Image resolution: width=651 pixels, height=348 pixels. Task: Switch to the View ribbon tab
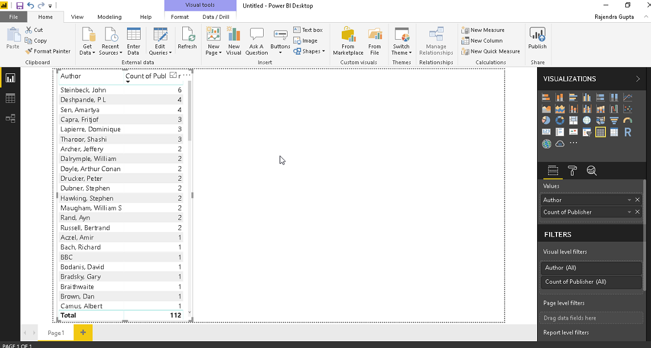pos(77,17)
